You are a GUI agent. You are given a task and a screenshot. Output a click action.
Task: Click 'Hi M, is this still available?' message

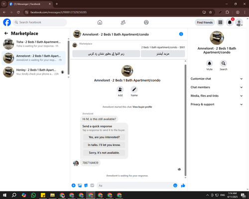[99, 119]
